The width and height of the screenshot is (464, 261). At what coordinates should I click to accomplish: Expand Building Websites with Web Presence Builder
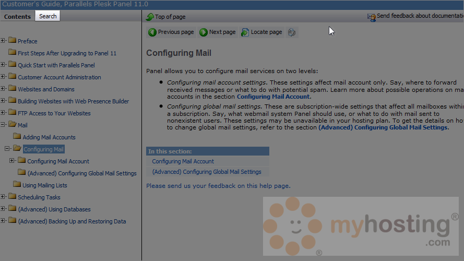point(3,100)
